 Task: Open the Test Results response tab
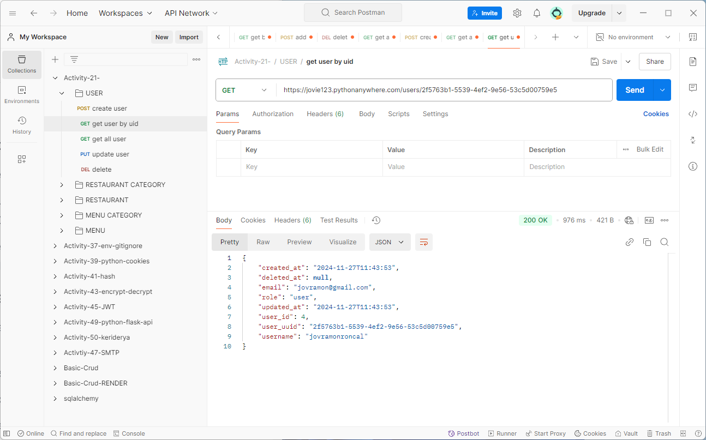click(x=339, y=220)
